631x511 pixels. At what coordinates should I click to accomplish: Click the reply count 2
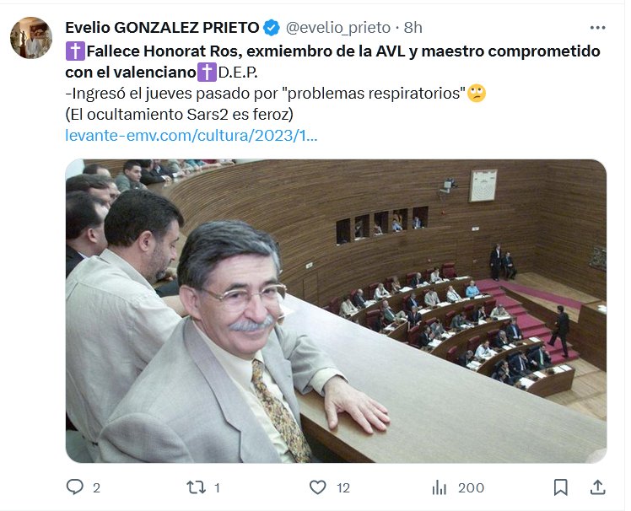coord(96,488)
